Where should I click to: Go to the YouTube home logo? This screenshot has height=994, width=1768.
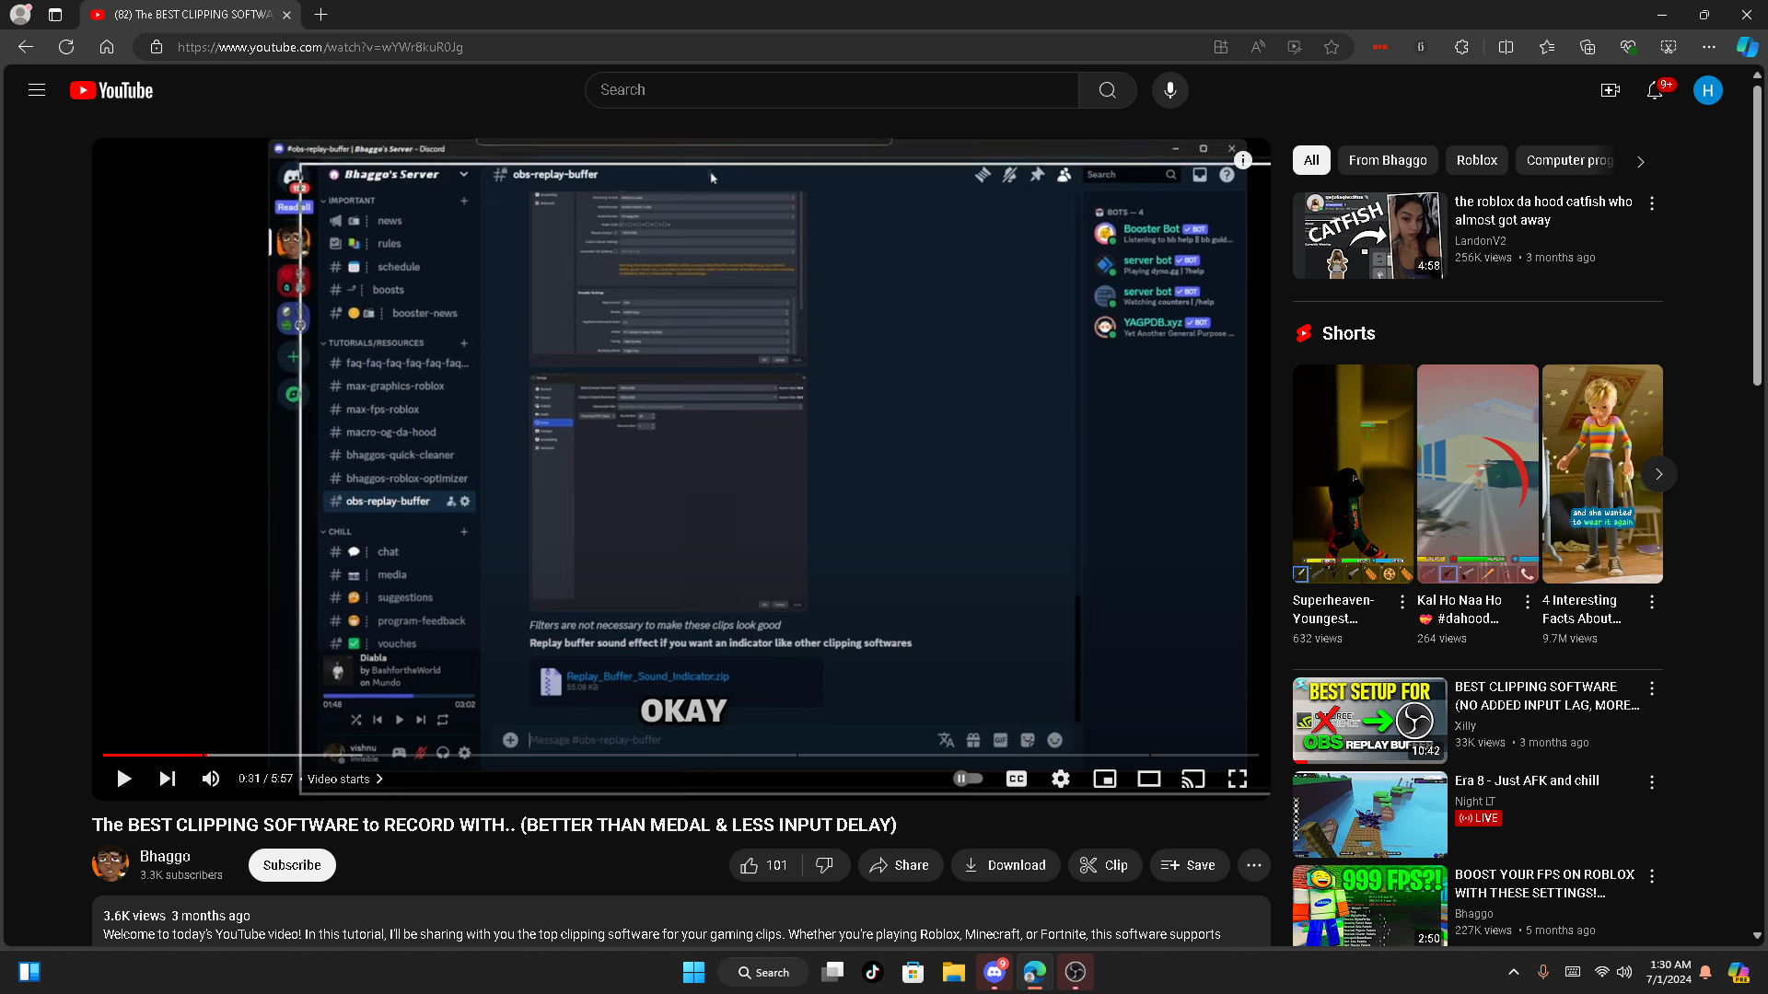111,90
